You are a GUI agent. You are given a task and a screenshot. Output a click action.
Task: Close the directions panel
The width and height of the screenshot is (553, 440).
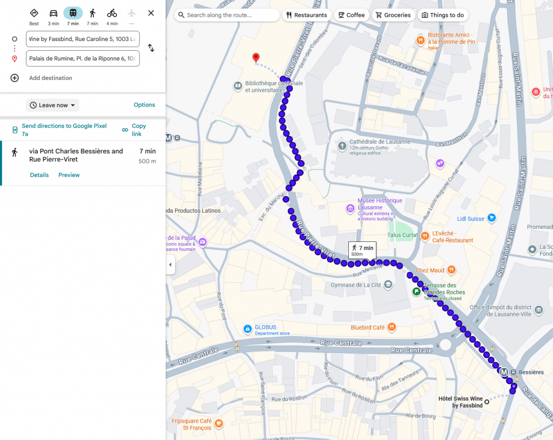tap(151, 13)
